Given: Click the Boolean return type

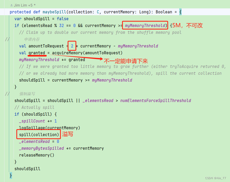Looking at the screenshot, I should pos(164,12).
